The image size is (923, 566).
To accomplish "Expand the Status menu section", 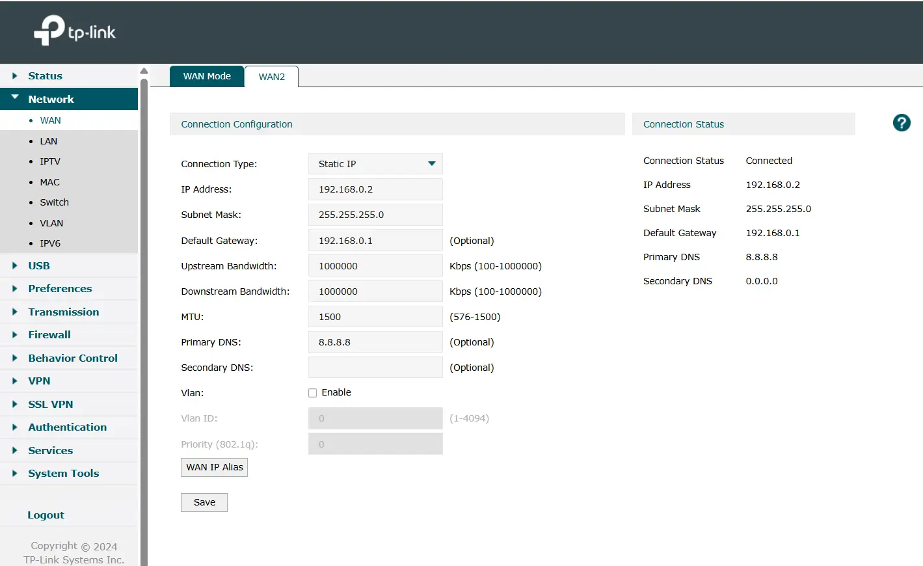I will (x=45, y=76).
